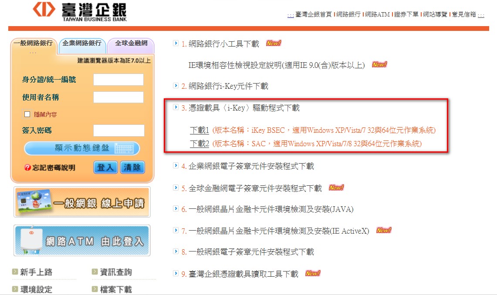This screenshot has width=497, height=295.
Task: Switch to the 全球金融網 tab
Action: point(131,44)
